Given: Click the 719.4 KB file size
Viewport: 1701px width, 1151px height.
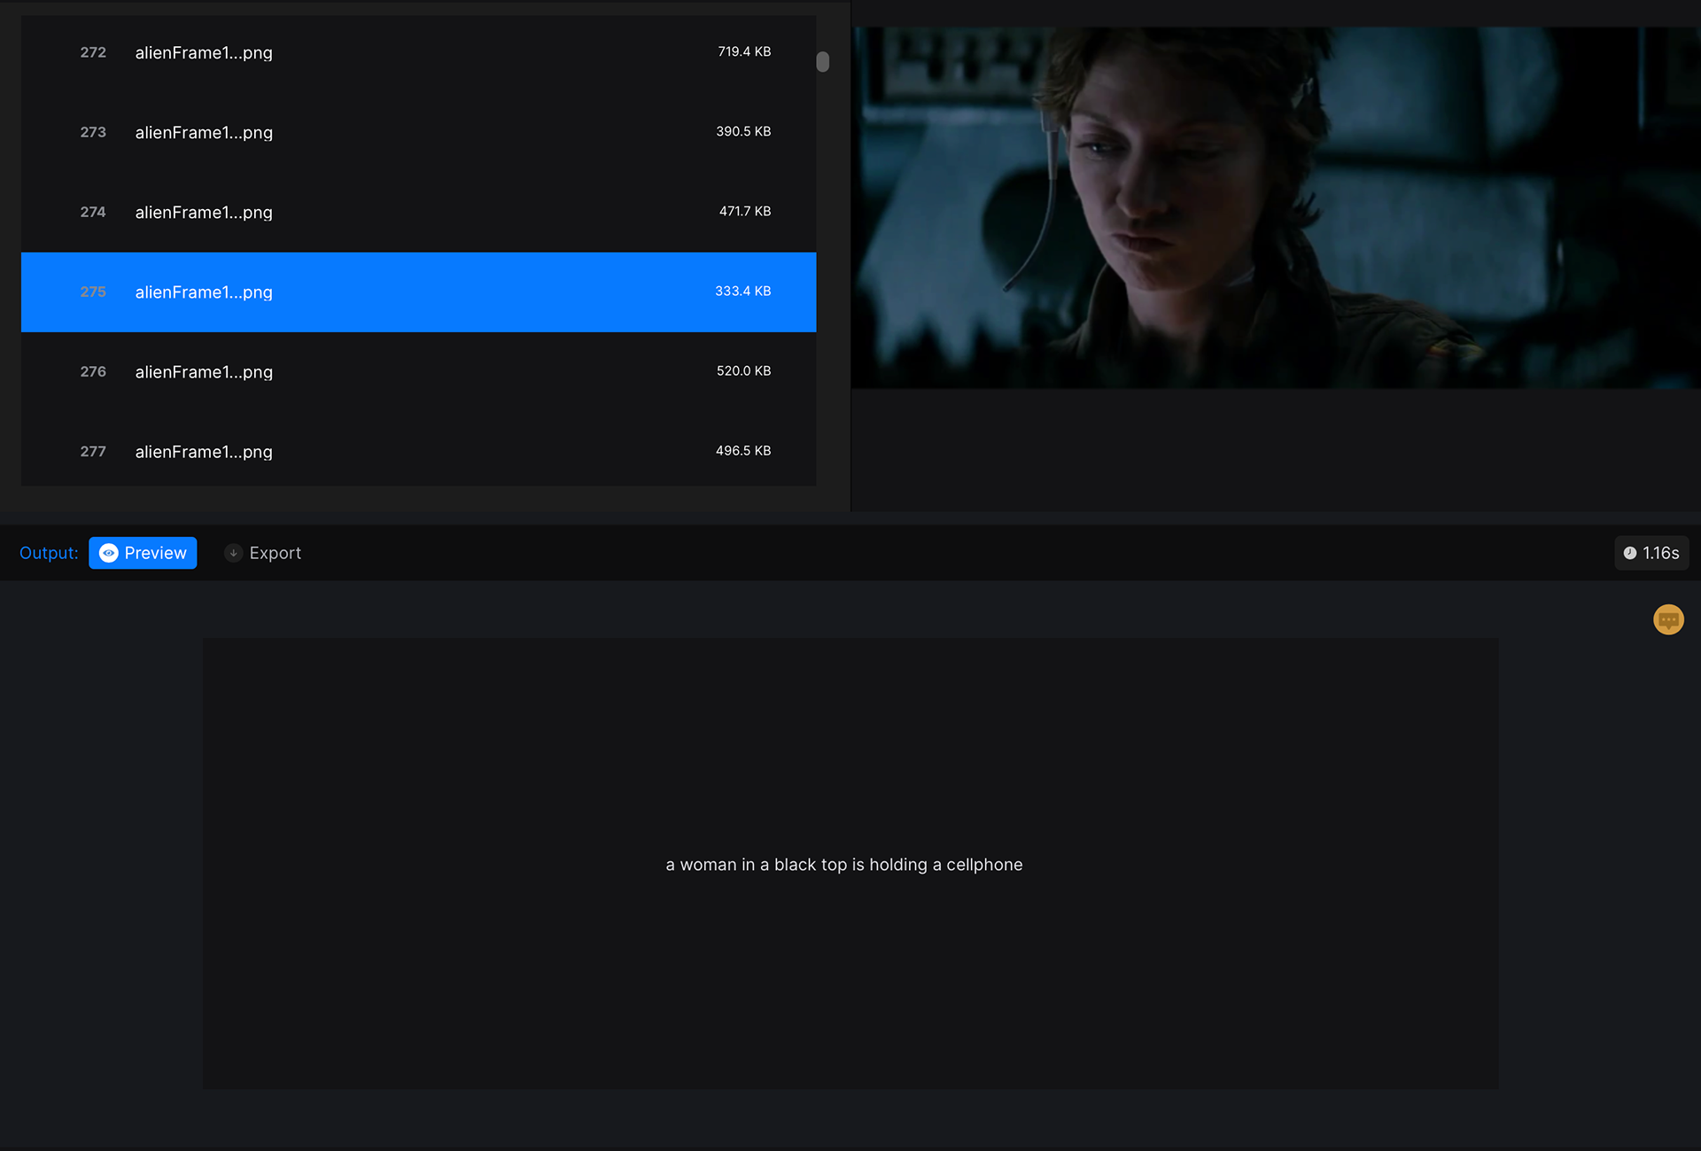Looking at the screenshot, I should click(x=744, y=51).
